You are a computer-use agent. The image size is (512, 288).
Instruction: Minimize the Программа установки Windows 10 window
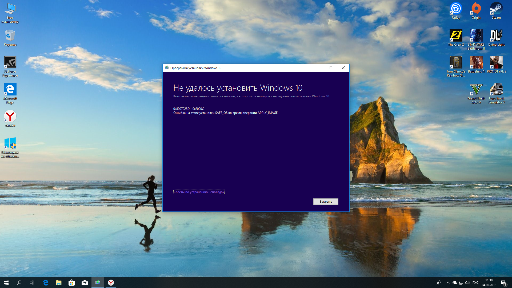click(319, 68)
